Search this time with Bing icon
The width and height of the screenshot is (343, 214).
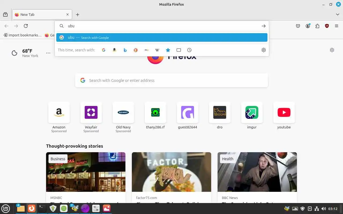[x=125, y=50]
